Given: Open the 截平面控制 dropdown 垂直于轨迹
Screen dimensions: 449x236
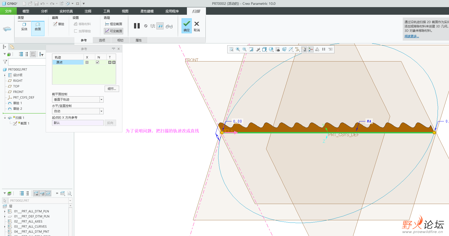Looking at the screenshot, I should [x=78, y=99].
